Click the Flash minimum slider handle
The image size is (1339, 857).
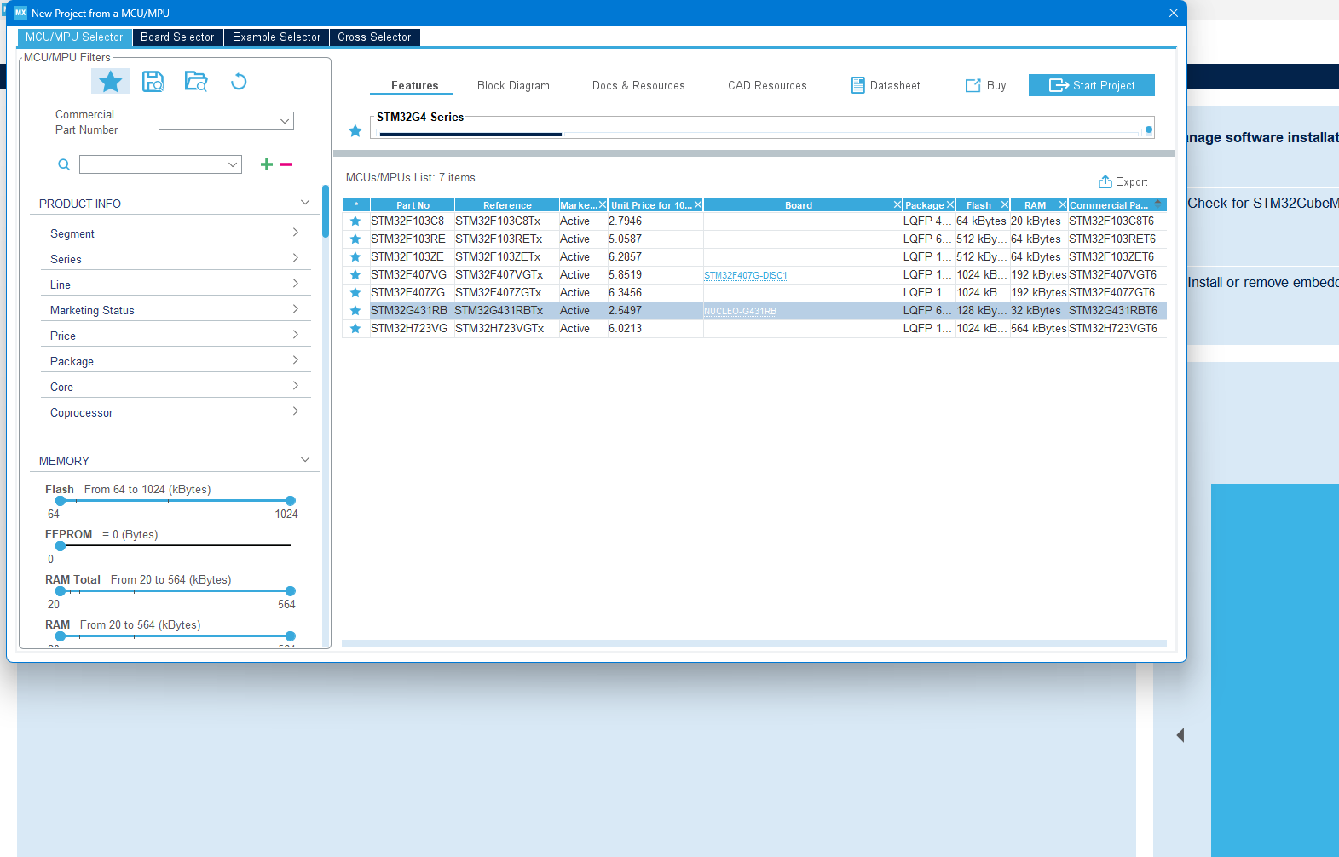[x=61, y=501]
